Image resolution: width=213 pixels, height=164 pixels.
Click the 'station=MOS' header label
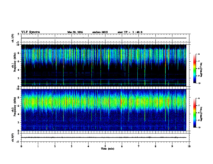[100, 32]
